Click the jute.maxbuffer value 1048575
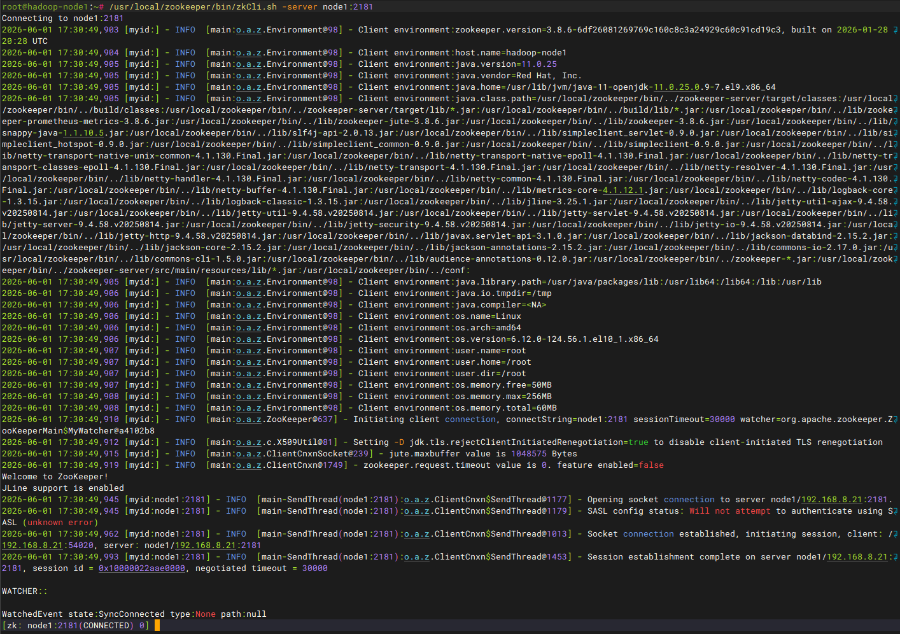900x634 pixels. click(x=529, y=454)
